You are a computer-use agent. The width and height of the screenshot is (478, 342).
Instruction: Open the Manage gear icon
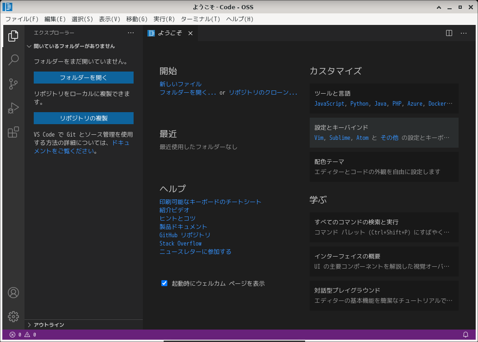(x=13, y=317)
